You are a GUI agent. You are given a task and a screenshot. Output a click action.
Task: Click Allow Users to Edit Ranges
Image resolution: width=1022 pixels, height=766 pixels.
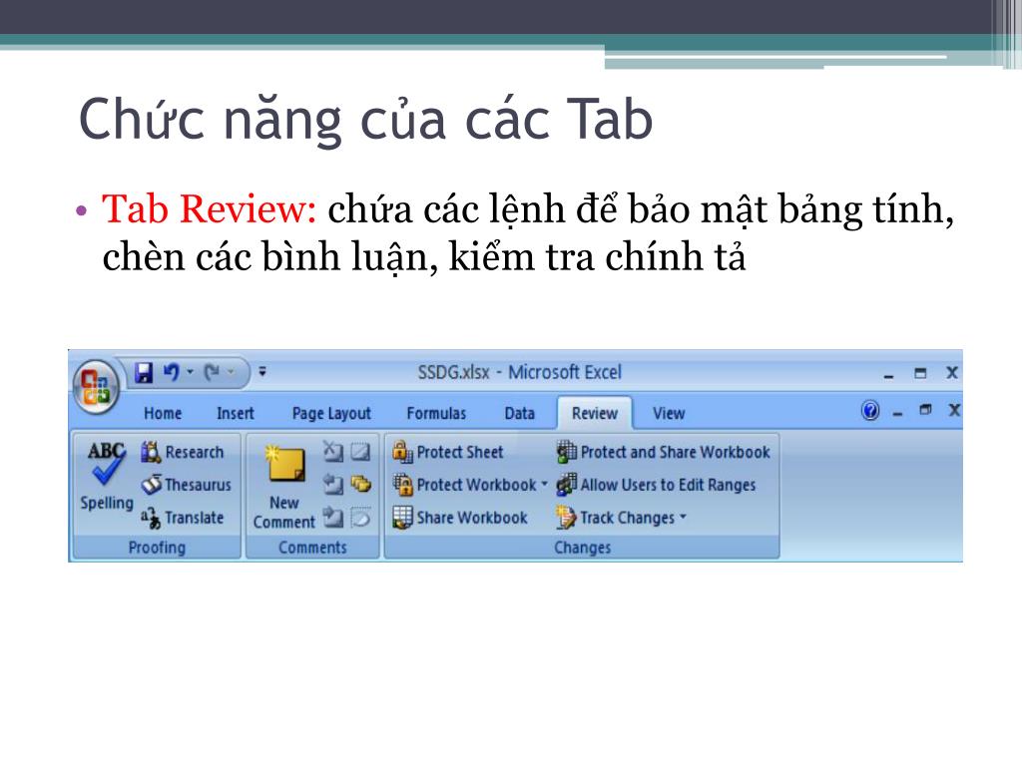(x=657, y=484)
